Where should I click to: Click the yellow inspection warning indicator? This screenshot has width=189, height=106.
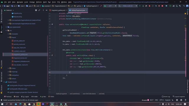click(x=185, y=14)
